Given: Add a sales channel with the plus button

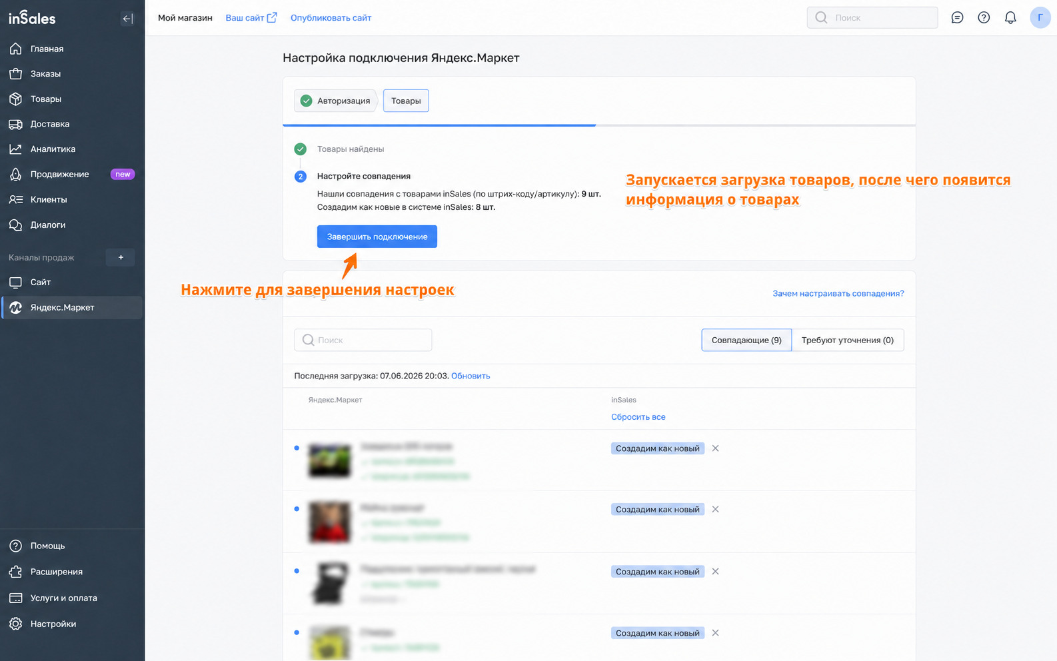Looking at the screenshot, I should click(121, 257).
